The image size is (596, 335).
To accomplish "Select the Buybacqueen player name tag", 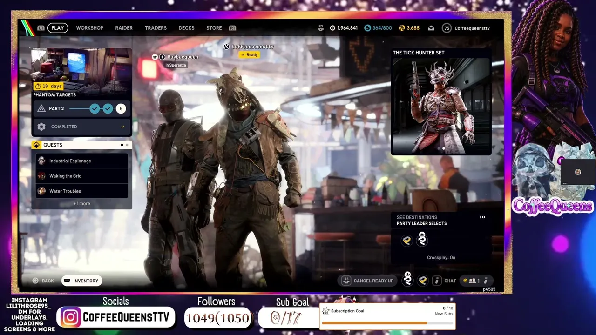I will 183,57.
